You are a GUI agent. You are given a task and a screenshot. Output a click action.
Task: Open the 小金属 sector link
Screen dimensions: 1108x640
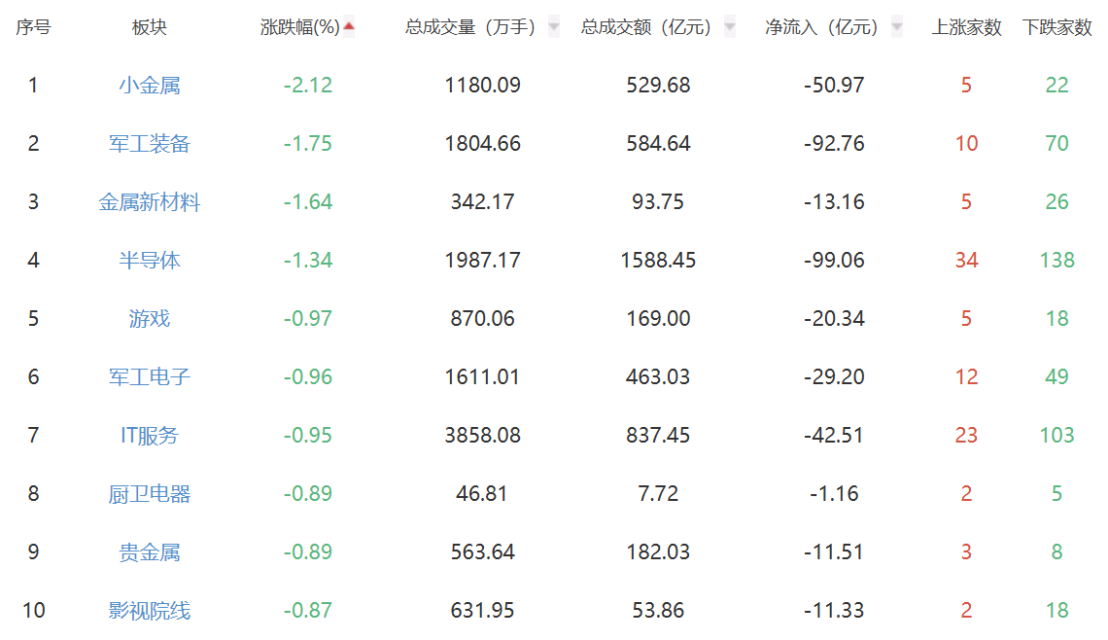tap(150, 86)
